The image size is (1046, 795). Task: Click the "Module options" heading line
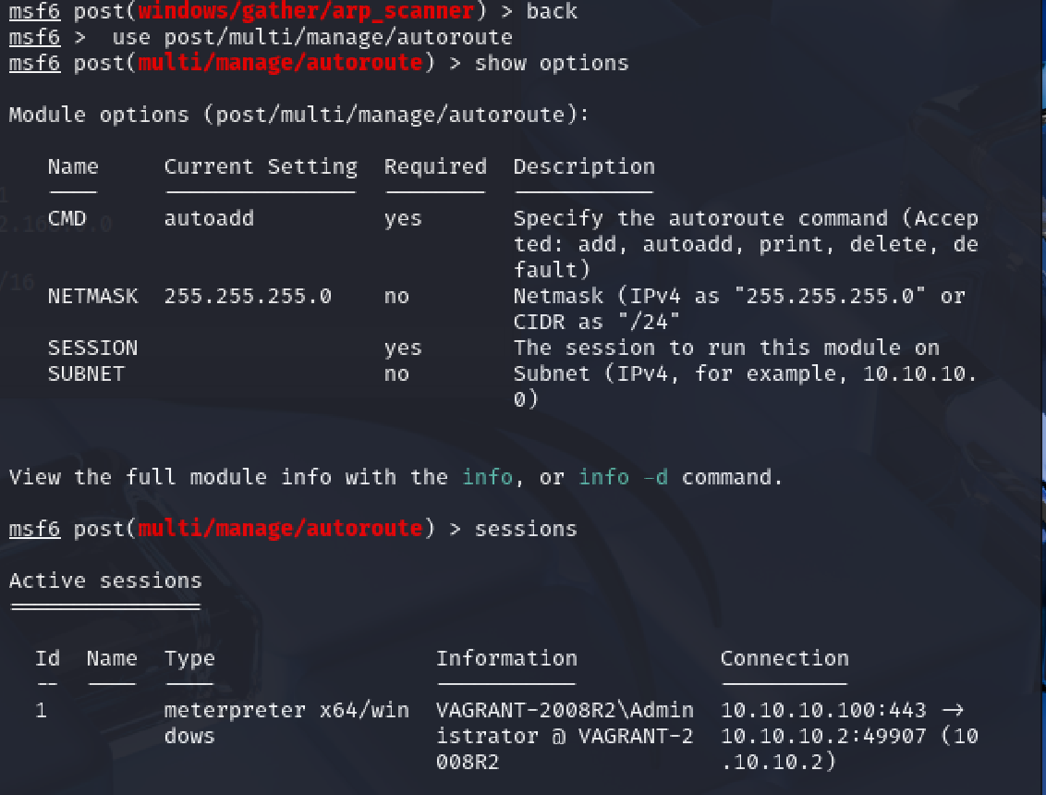pyautogui.click(x=298, y=116)
